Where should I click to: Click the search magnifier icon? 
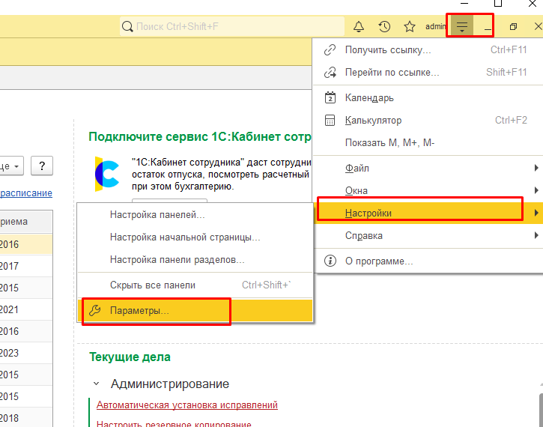127,26
